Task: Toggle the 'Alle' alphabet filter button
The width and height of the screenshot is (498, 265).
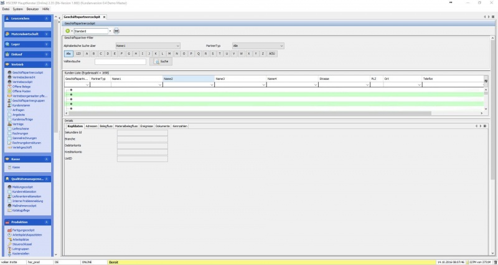Action: click(68, 54)
